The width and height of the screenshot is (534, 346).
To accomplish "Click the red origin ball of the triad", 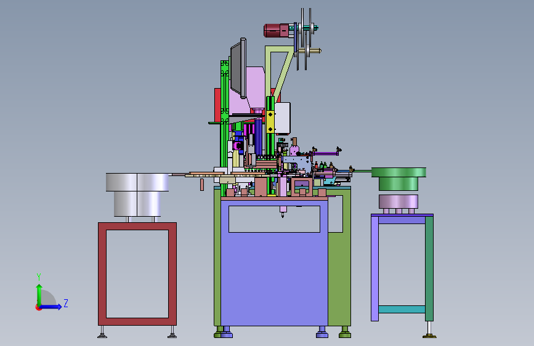I will point(38,307).
